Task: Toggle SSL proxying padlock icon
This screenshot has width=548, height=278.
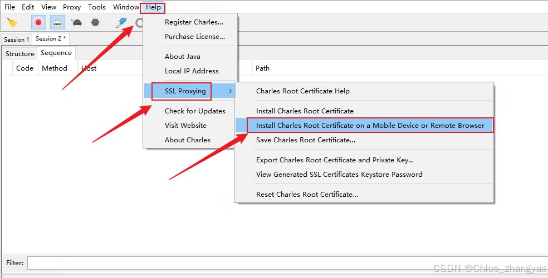Action: pyautogui.click(x=57, y=23)
